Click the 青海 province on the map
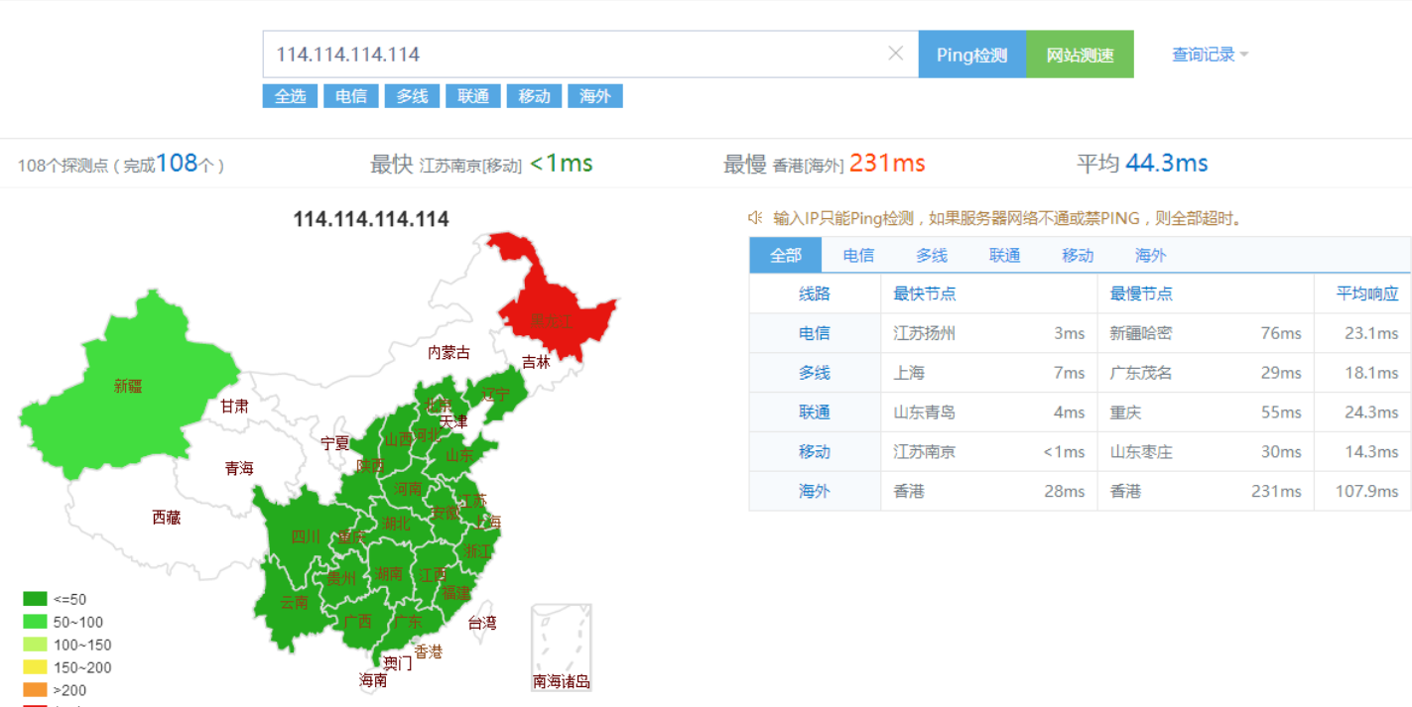Screen dimensions: 1412x707 [239, 468]
